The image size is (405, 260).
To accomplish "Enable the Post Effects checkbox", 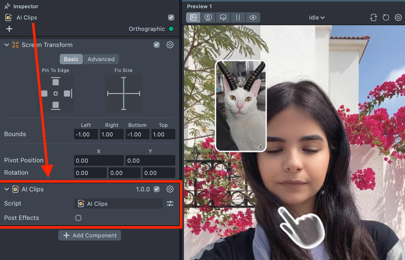I will tap(78, 218).
